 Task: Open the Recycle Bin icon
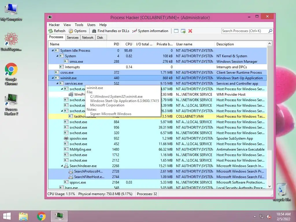point(282,192)
